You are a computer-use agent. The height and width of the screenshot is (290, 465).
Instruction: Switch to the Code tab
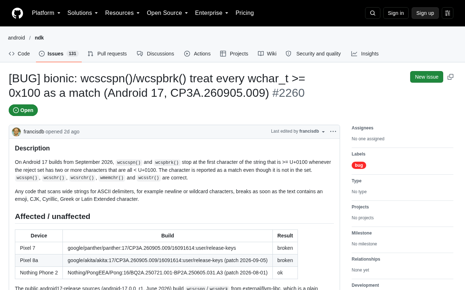pos(19,54)
